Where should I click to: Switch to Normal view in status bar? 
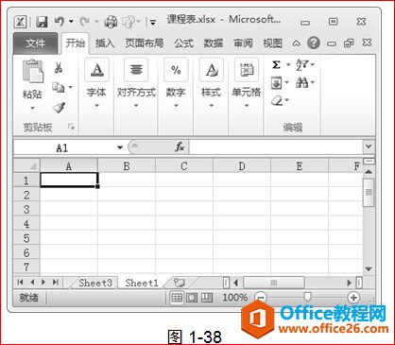pos(177,298)
